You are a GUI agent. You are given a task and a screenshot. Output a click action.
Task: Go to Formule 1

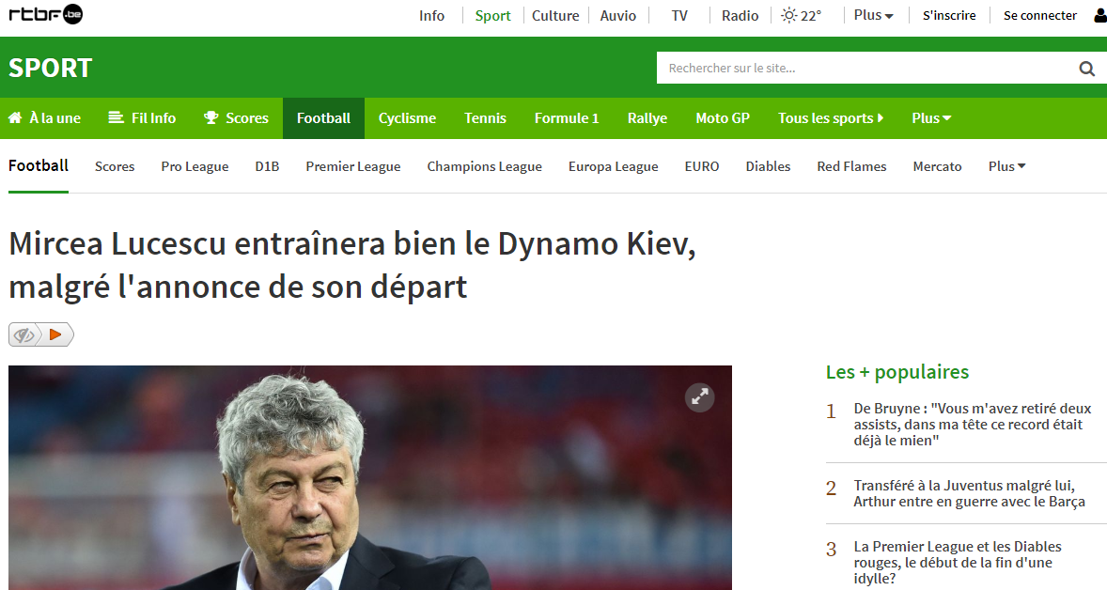pos(567,118)
